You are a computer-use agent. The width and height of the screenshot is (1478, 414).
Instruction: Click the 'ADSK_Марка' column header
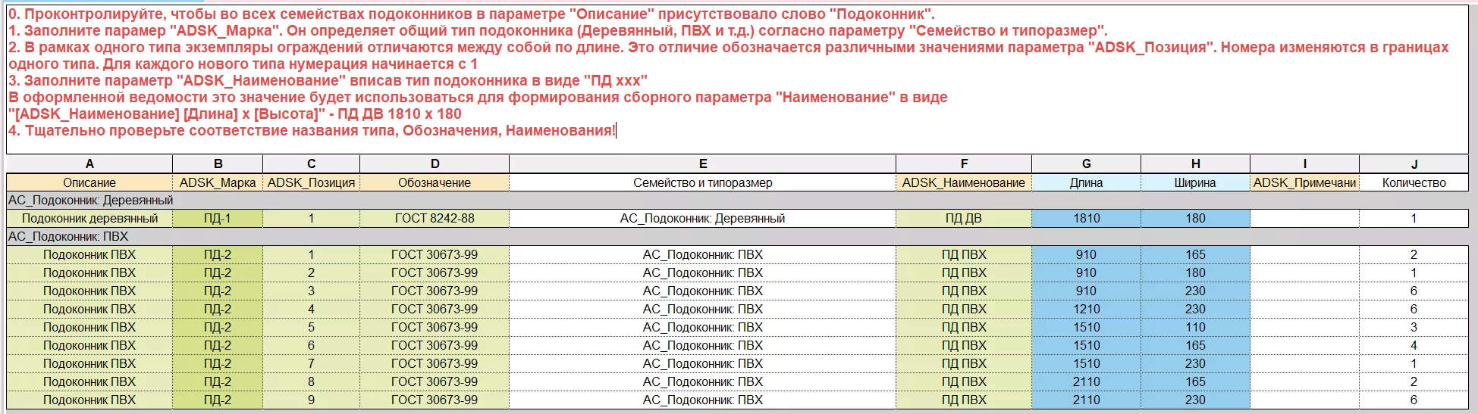218,182
